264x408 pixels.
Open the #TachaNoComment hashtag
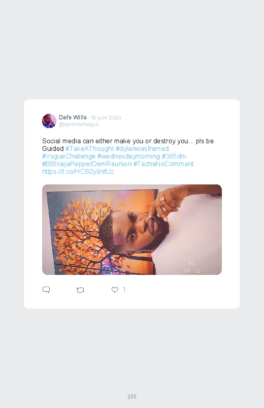(163, 164)
